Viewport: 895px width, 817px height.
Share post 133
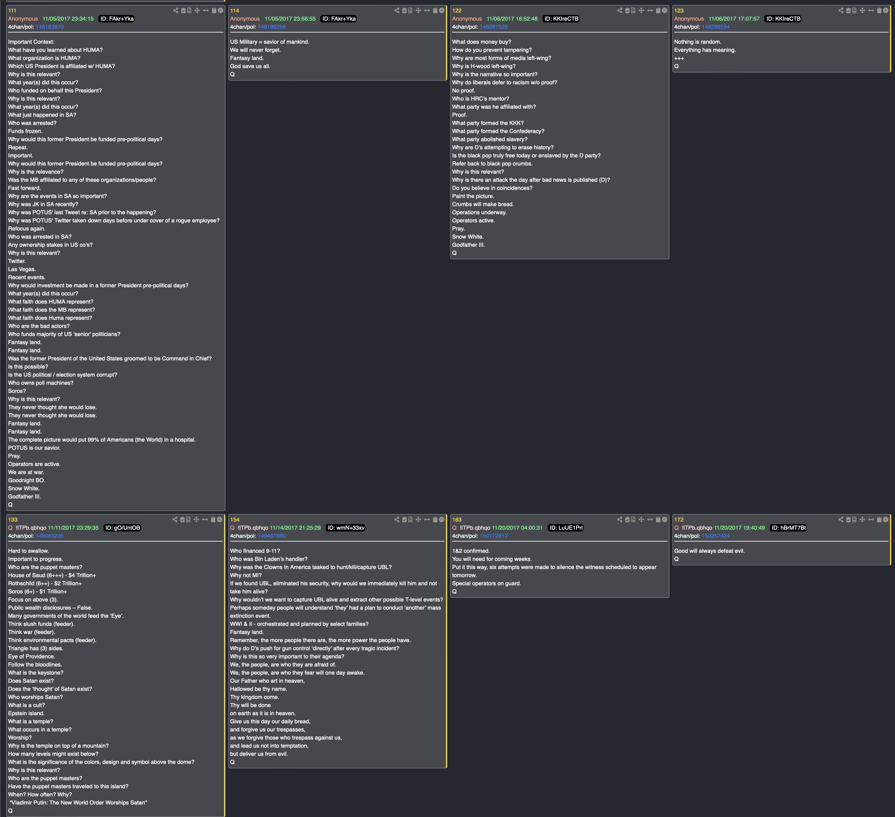[175, 519]
